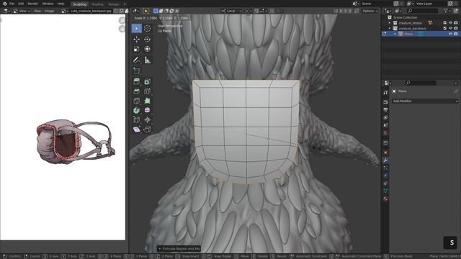Screen dimensions: 461x259
Task: Select the Spin tool
Action: 136,110
